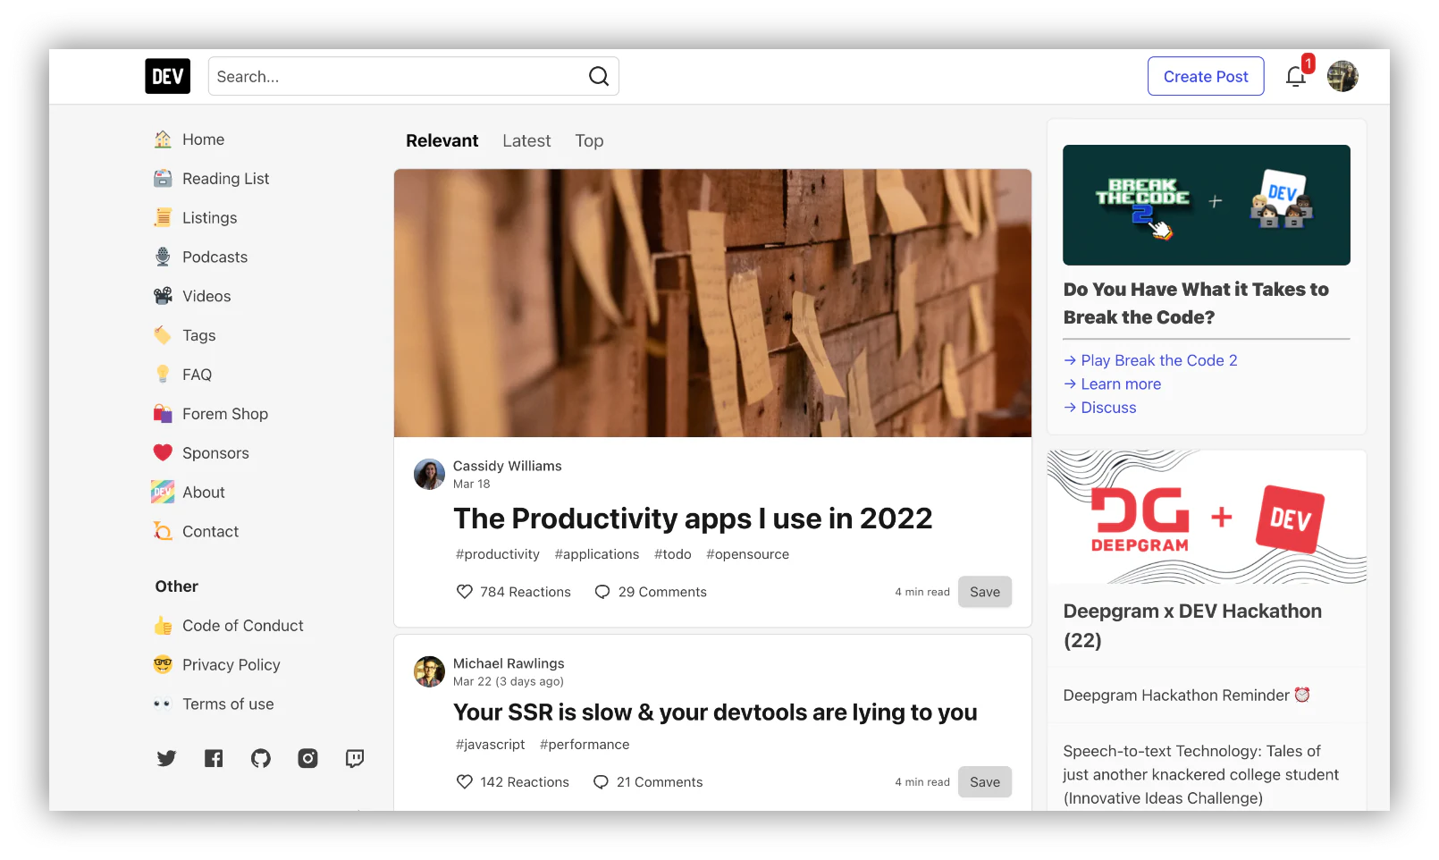Screen dimensions: 1439x860
Task: Click the search magnifier icon
Action: [599, 76]
